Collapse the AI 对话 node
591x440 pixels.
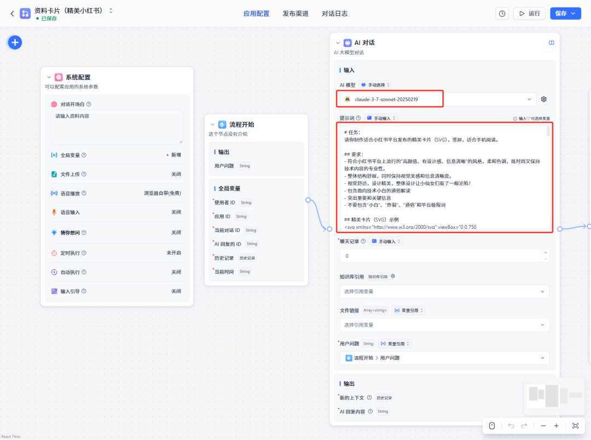click(338, 43)
